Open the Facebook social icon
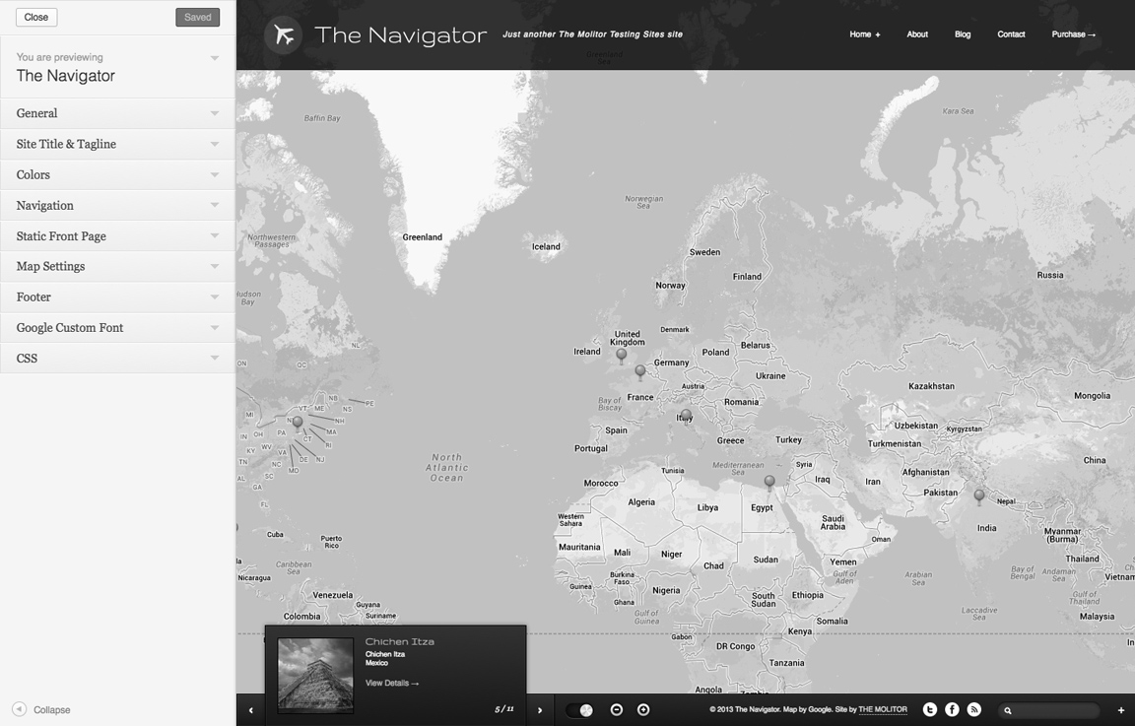 click(x=952, y=709)
